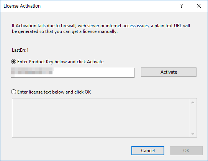Click inside the product key field
The width and height of the screenshot is (208, 161).
tap(73, 73)
